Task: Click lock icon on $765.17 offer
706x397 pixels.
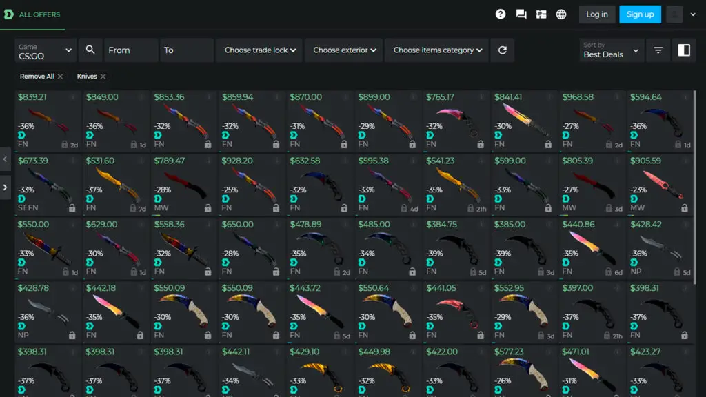Action: click(x=481, y=145)
